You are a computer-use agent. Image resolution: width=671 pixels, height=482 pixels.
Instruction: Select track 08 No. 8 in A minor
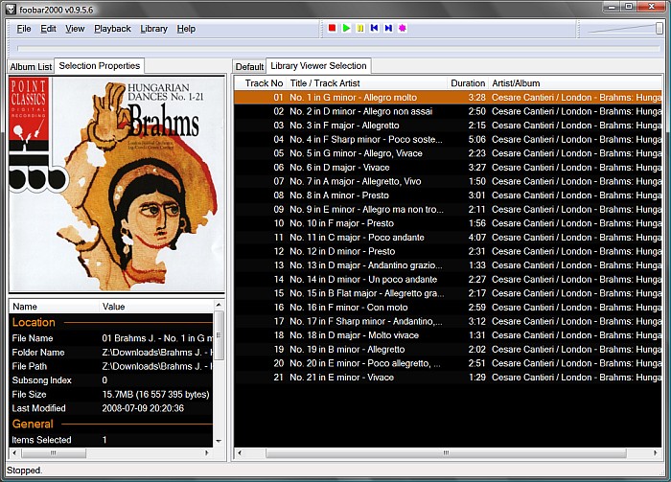point(448,195)
